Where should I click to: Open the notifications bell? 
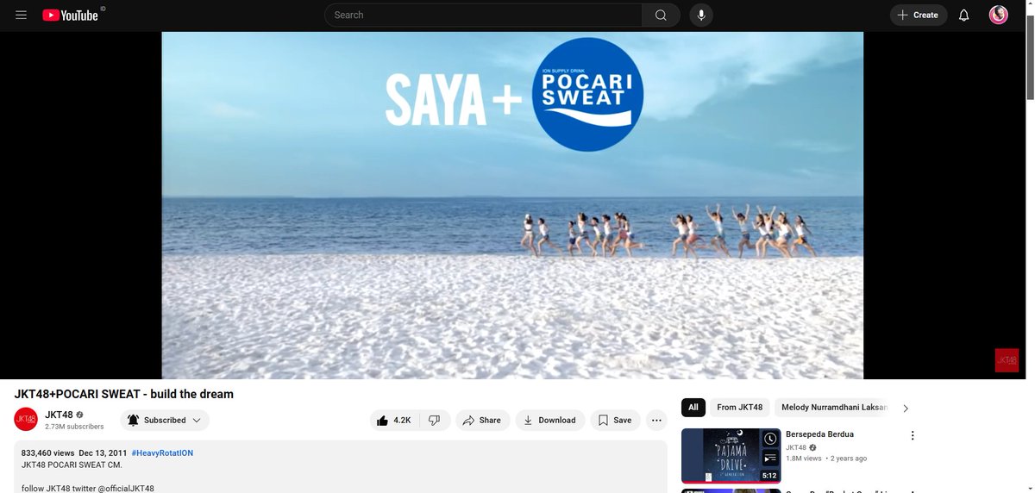(964, 16)
